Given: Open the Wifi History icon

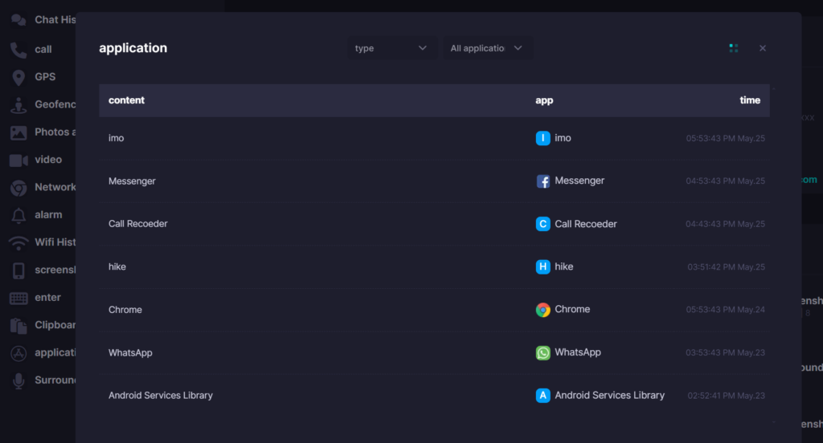Looking at the screenshot, I should click(18, 243).
